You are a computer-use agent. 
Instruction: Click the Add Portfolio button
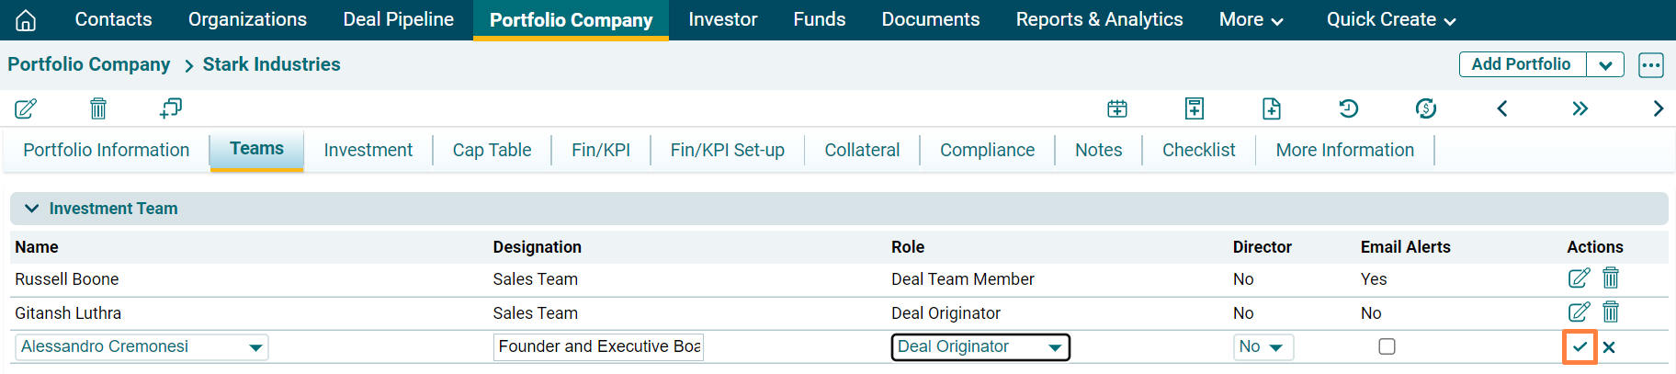coord(1522,64)
